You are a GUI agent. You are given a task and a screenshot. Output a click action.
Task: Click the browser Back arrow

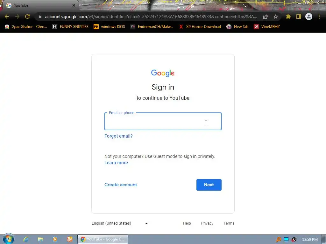(7, 17)
